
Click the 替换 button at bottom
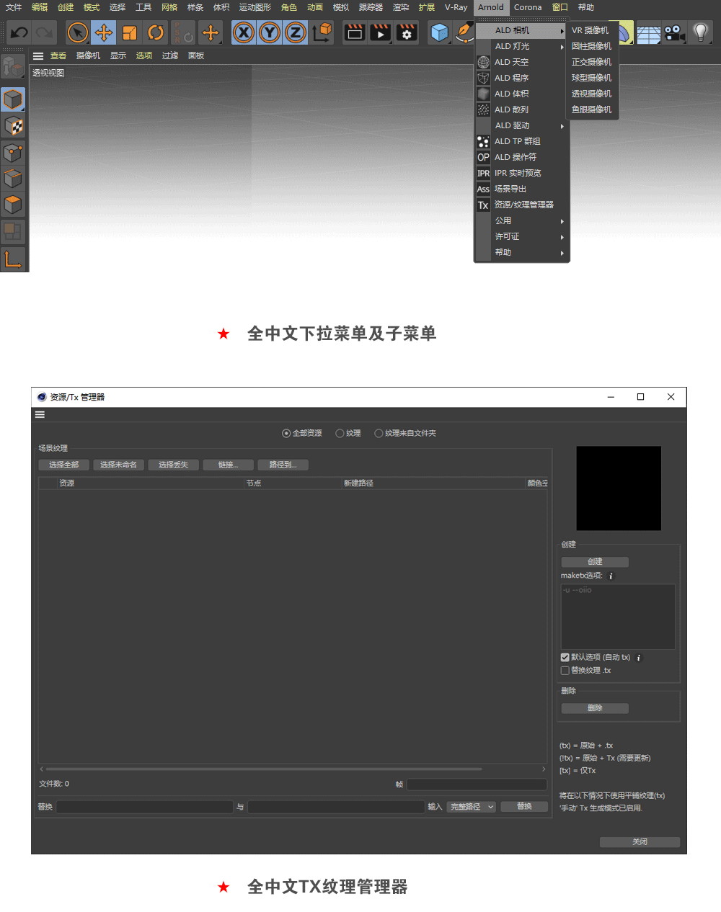[524, 806]
